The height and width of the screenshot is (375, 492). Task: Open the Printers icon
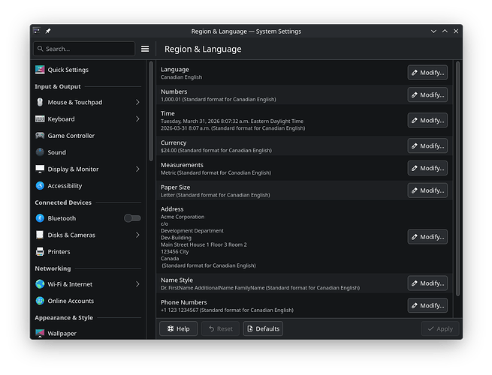[41, 252]
